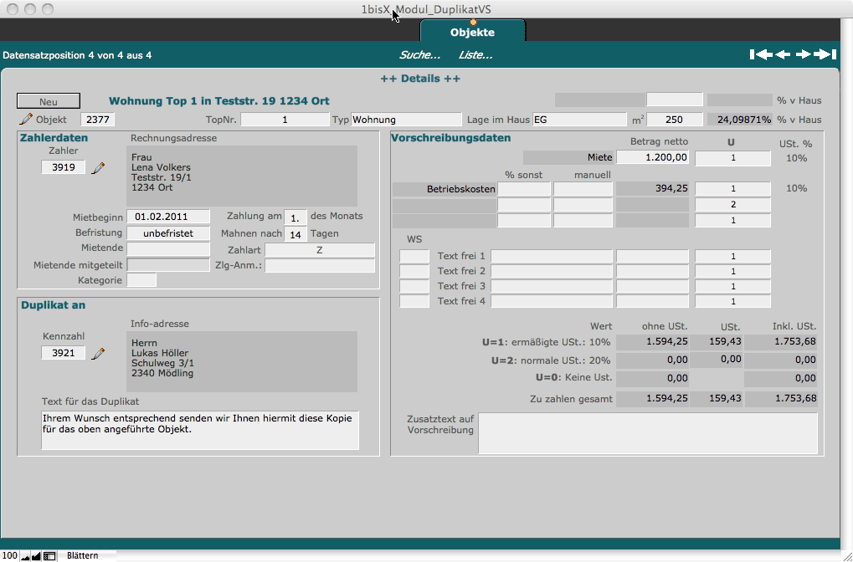
Task: Click the Neu button
Action: coord(49,101)
